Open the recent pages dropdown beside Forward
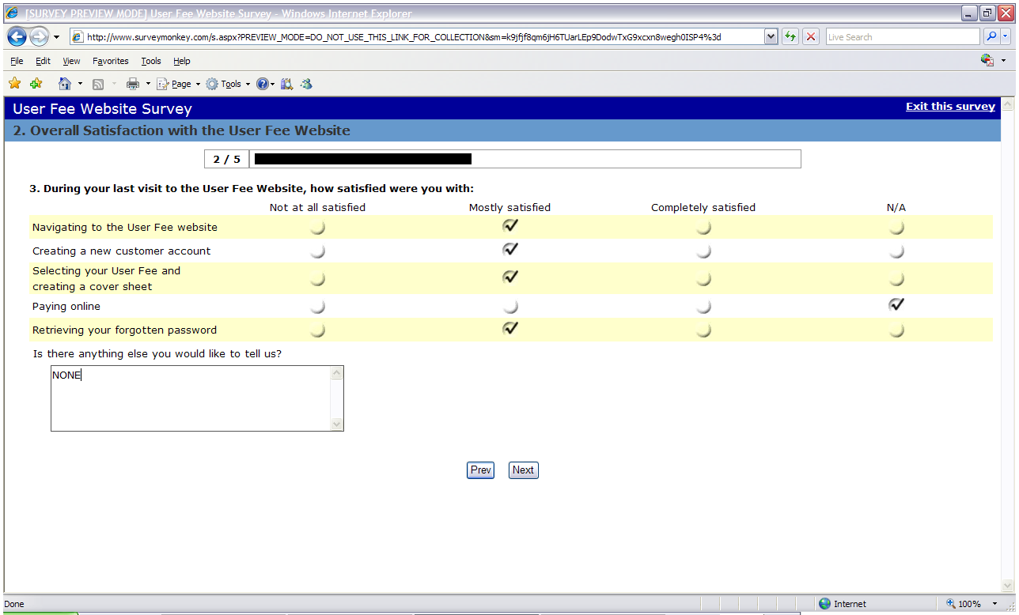 [x=57, y=37]
